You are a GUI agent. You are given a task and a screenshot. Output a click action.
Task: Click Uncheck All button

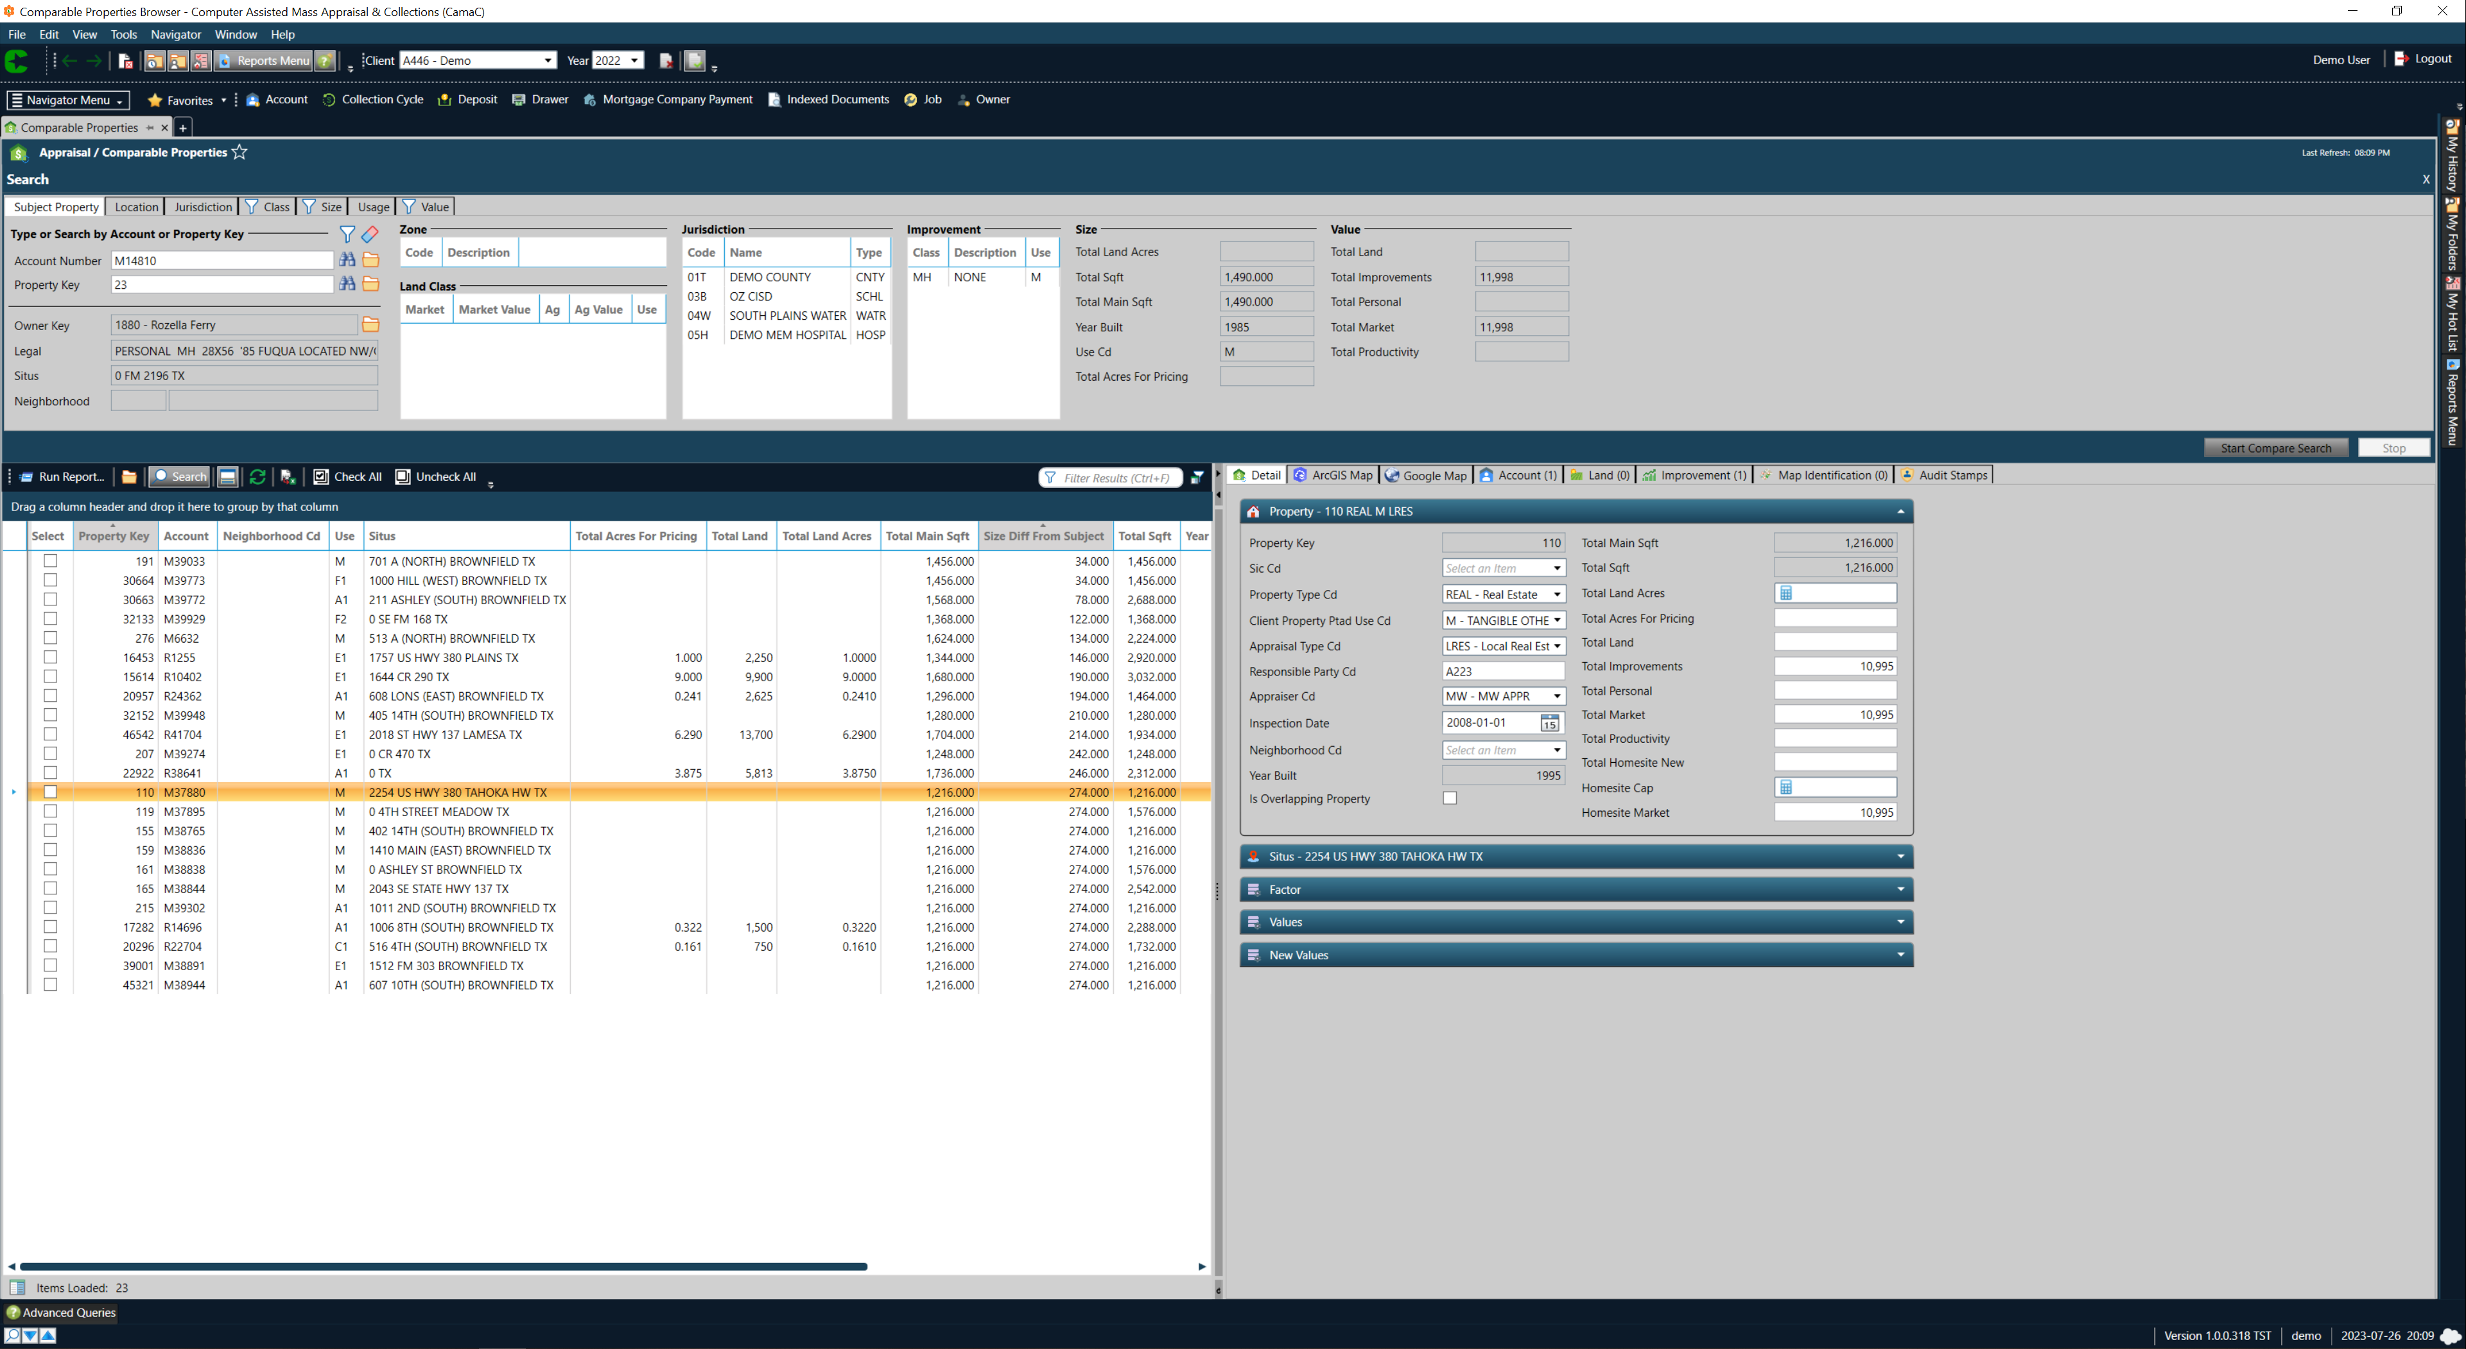pos(435,477)
